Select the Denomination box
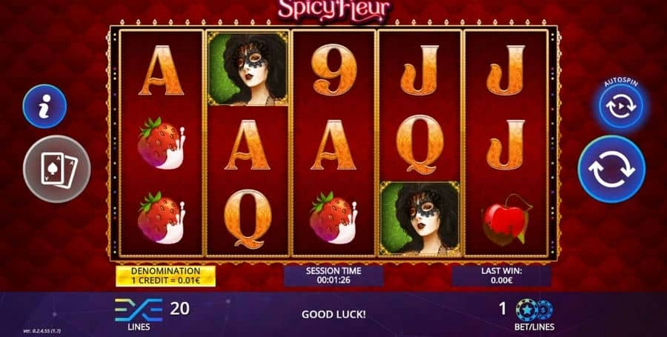This screenshot has height=337, width=667. pos(165,276)
